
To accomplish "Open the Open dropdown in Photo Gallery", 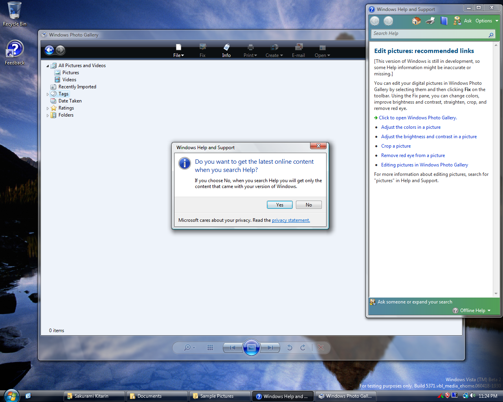I will coord(322,51).
